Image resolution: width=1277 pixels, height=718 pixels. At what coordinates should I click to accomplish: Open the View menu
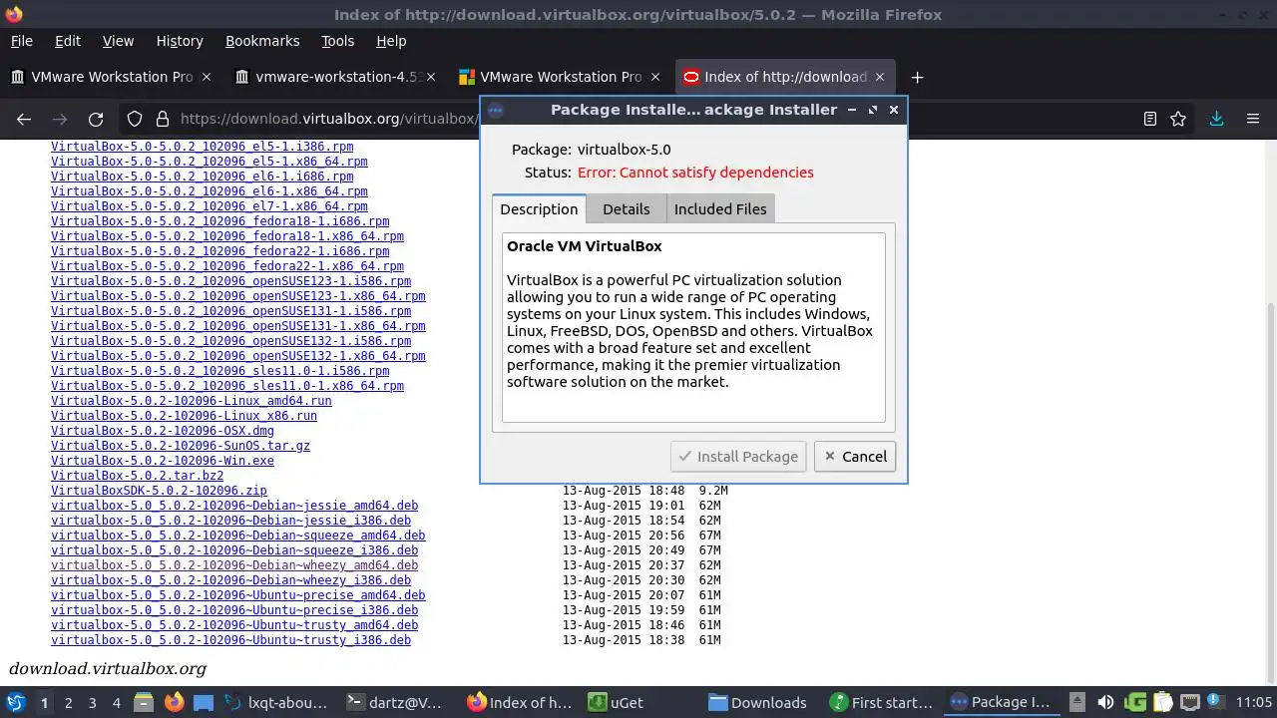point(118,41)
